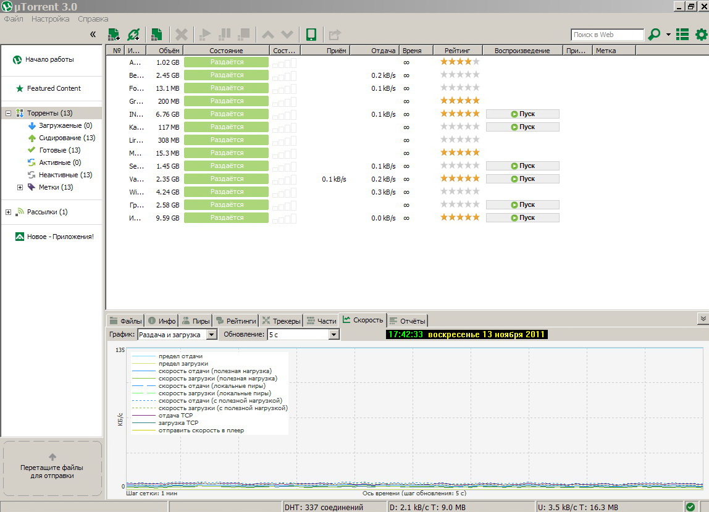Sort by Объём column header
The height and width of the screenshot is (512, 709).
[x=164, y=51]
